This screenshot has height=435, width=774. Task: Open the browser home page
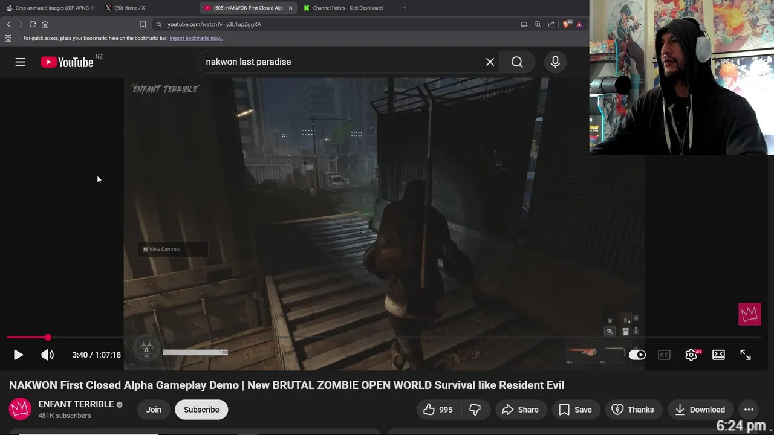tap(45, 24)
